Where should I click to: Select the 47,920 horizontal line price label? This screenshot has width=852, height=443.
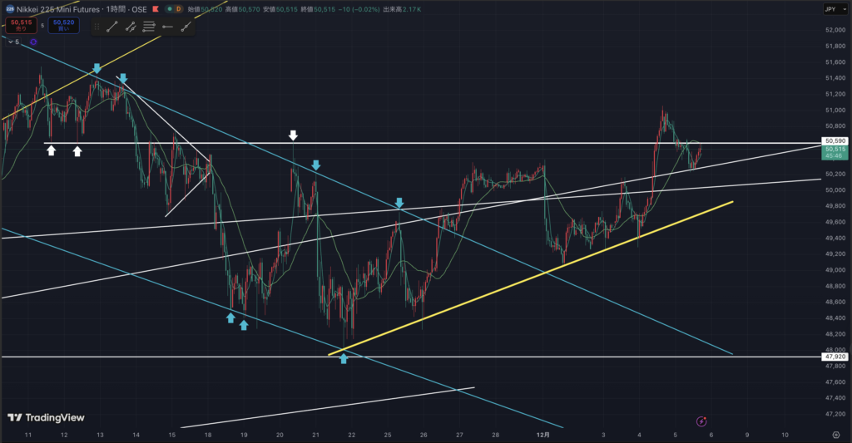(x=834, y=357)
